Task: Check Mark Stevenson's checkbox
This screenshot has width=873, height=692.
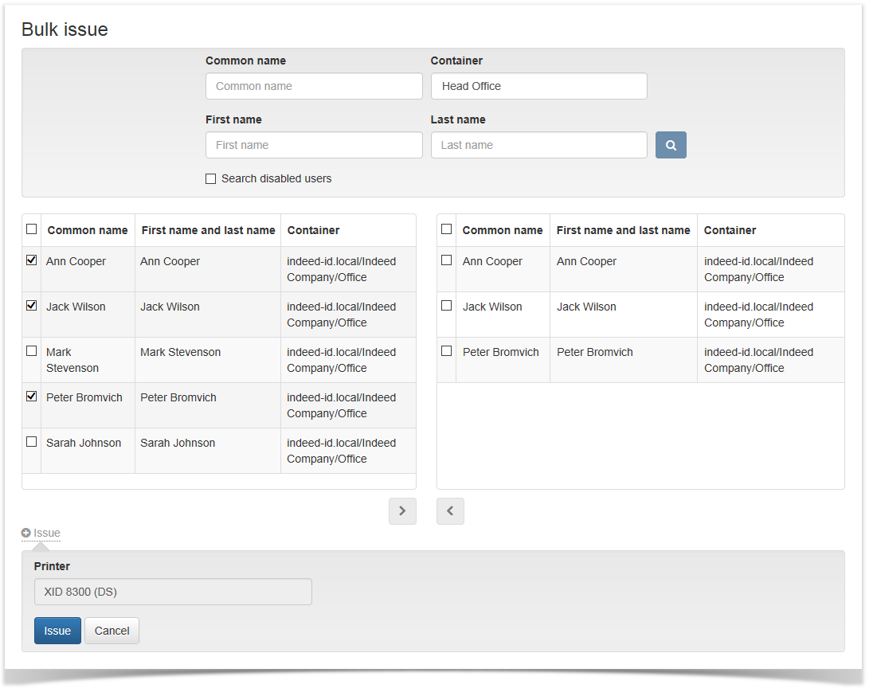Action: click(31, 350)
